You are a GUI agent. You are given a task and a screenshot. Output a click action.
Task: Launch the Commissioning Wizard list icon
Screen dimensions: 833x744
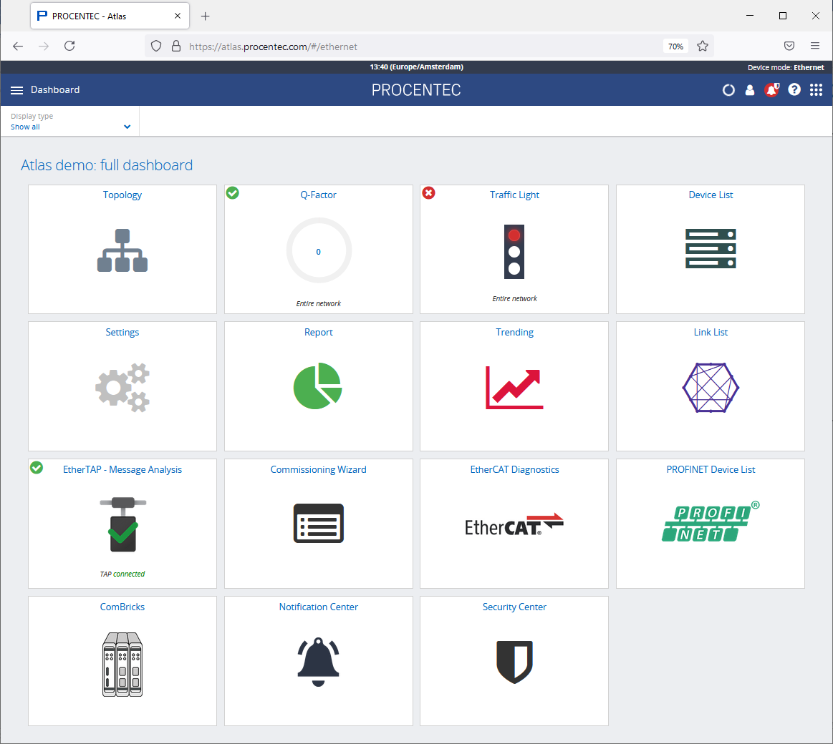click(x=319, y=523)
